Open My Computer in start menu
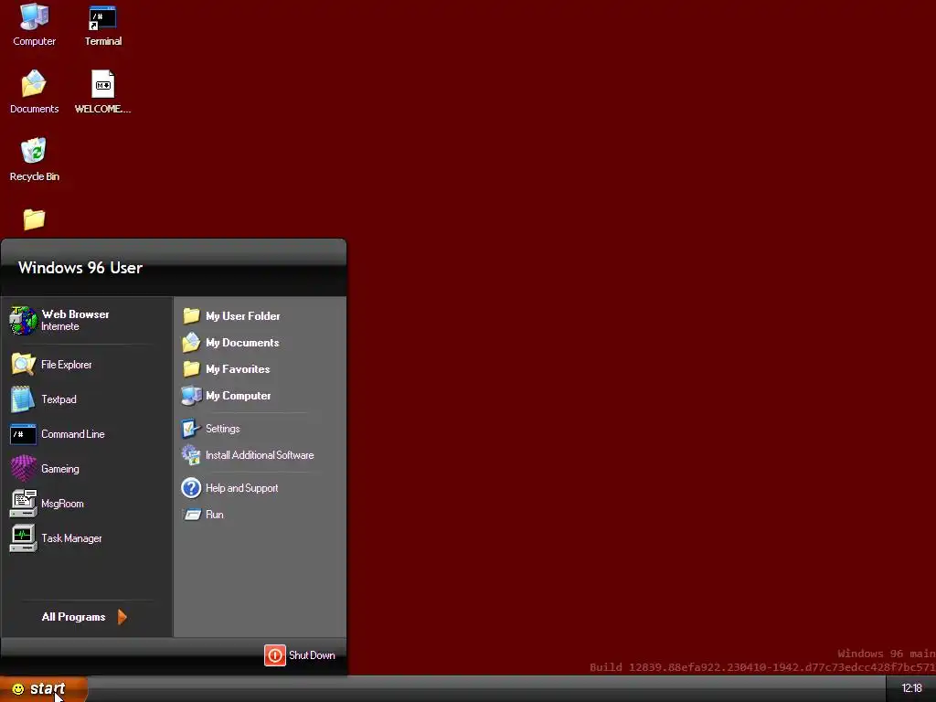 227,395
